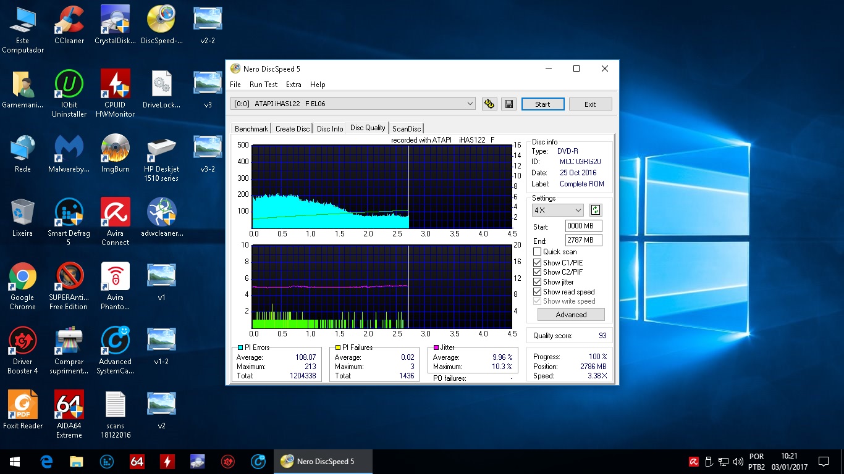Click the Start button

(x=542, y=104)
